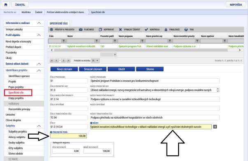Open Umístění in sidebar

pyautogui.click(x=10, y=114)
